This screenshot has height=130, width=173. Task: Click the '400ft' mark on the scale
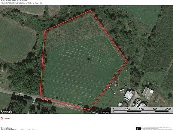click(168, 109)
